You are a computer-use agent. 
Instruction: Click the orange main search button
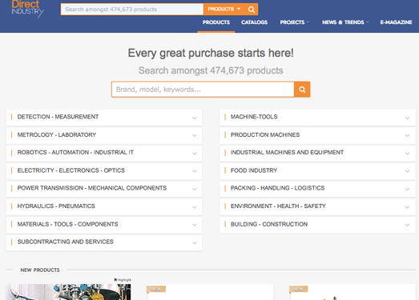pos(302,89)
